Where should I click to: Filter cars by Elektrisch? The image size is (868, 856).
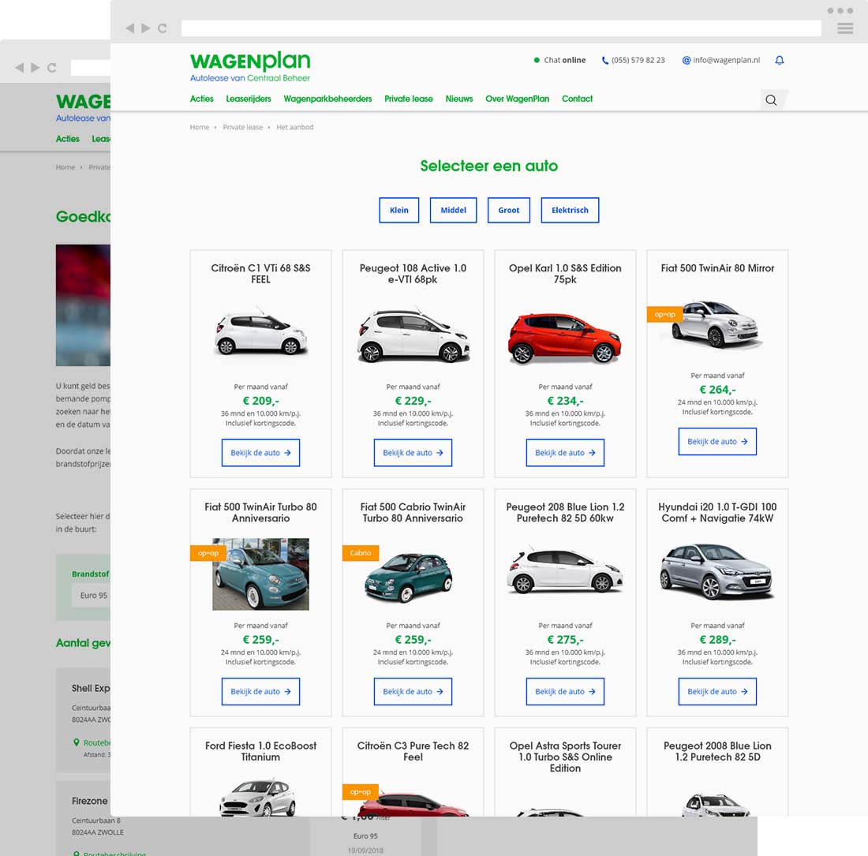tap(570, 211)
